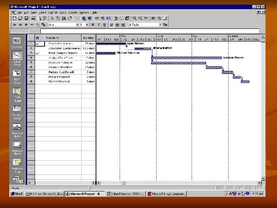Open the Office Assistant help

point(165,18)
